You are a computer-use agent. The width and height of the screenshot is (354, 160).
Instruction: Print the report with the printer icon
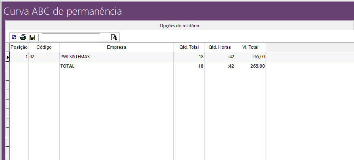[x=23, y=37]
